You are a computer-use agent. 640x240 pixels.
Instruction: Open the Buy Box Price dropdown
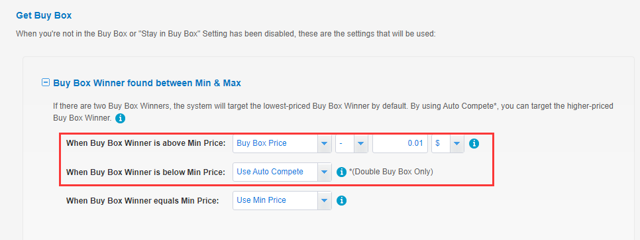282,144
